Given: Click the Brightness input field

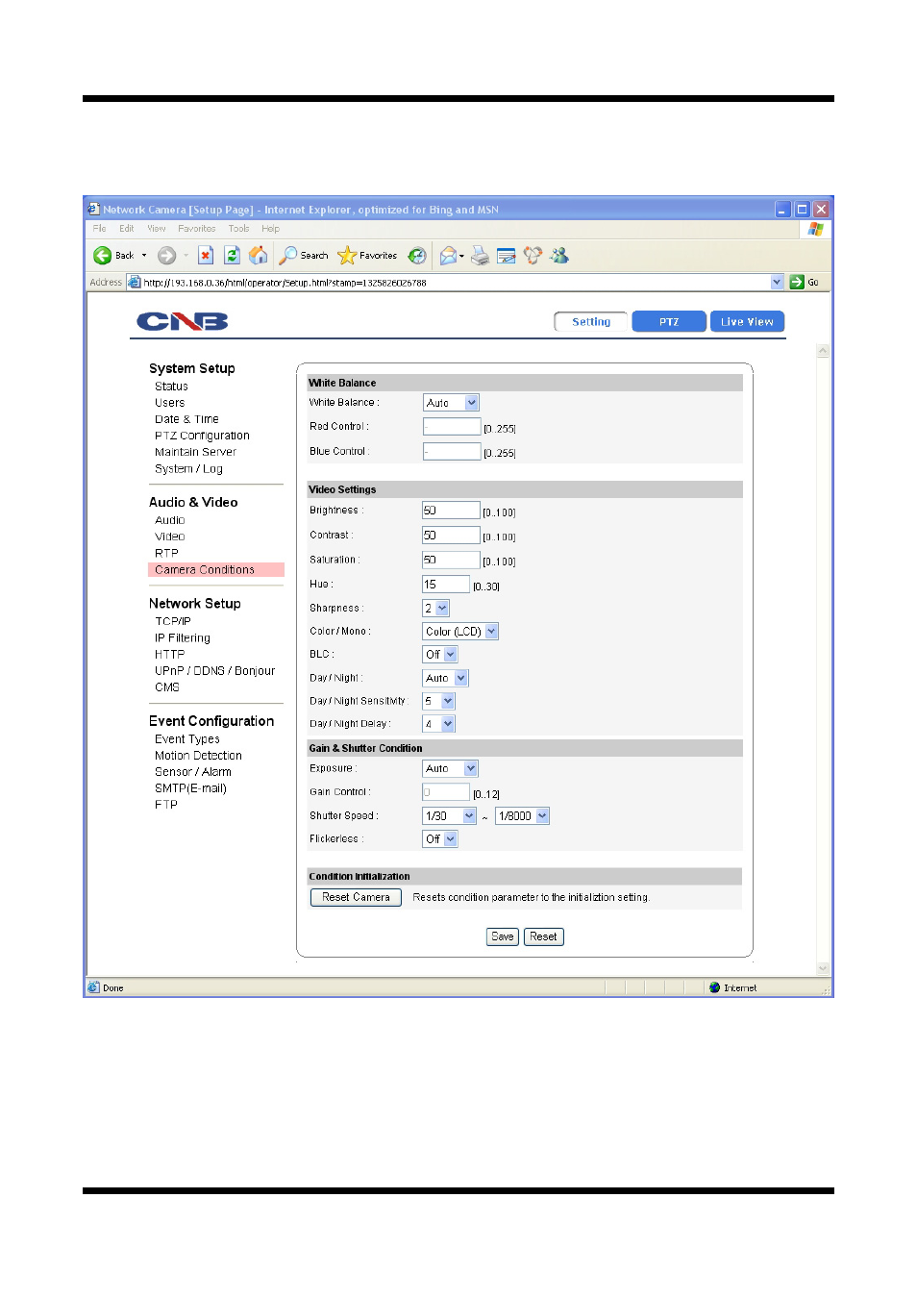Looking at the screenshot, I should pyautogui.click(x=451, y=511).
